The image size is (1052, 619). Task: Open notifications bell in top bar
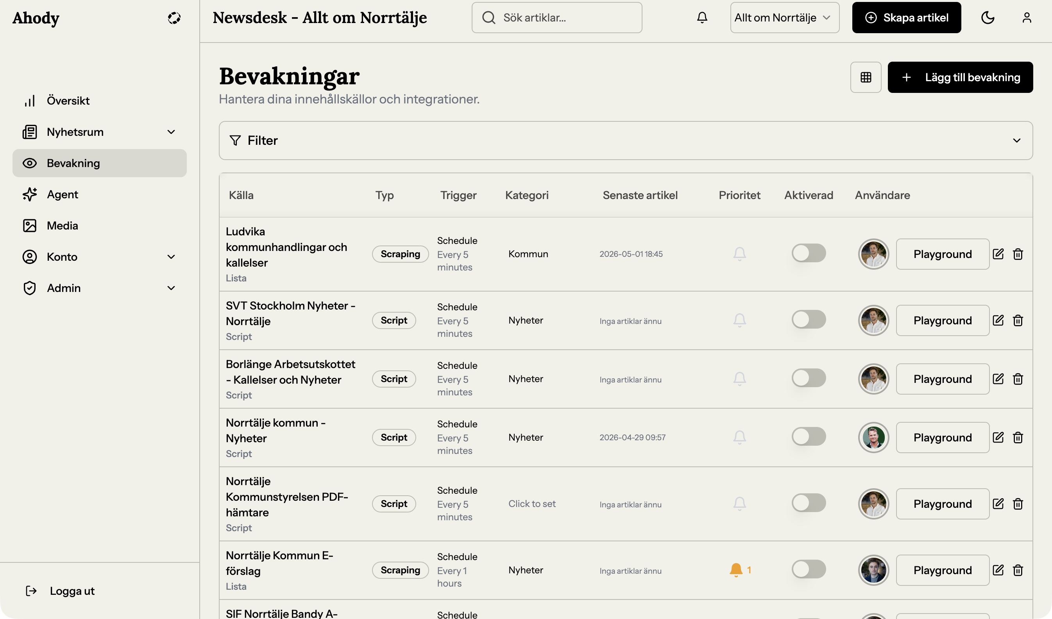[x=702, y=18]
